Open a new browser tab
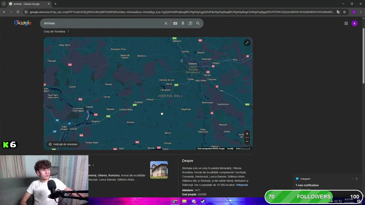Image resolution: width=365 pixels, height=205 pixels. click(x=55, y=4)
